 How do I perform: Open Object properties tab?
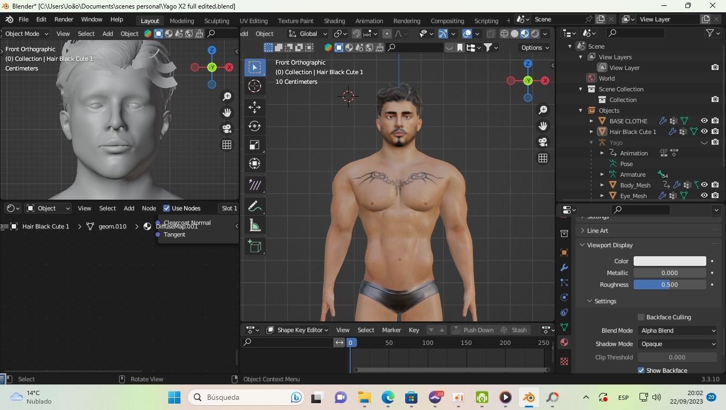(564, 253)
